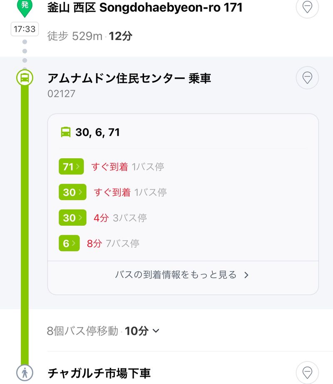Open アムナムドン住民センター 乗車 stop details
Viewport: 333px width, 384px height.
[129, 78]
